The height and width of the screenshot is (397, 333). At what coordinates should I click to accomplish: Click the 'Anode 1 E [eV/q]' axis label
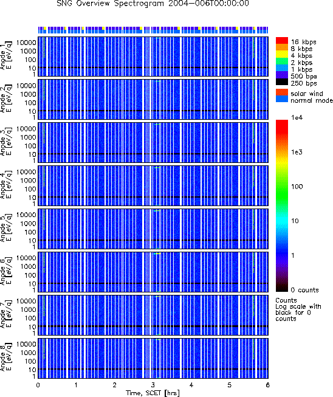point(6,55)
